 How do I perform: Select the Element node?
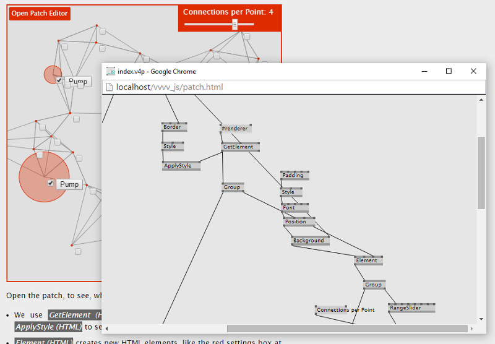click(368, 260)
